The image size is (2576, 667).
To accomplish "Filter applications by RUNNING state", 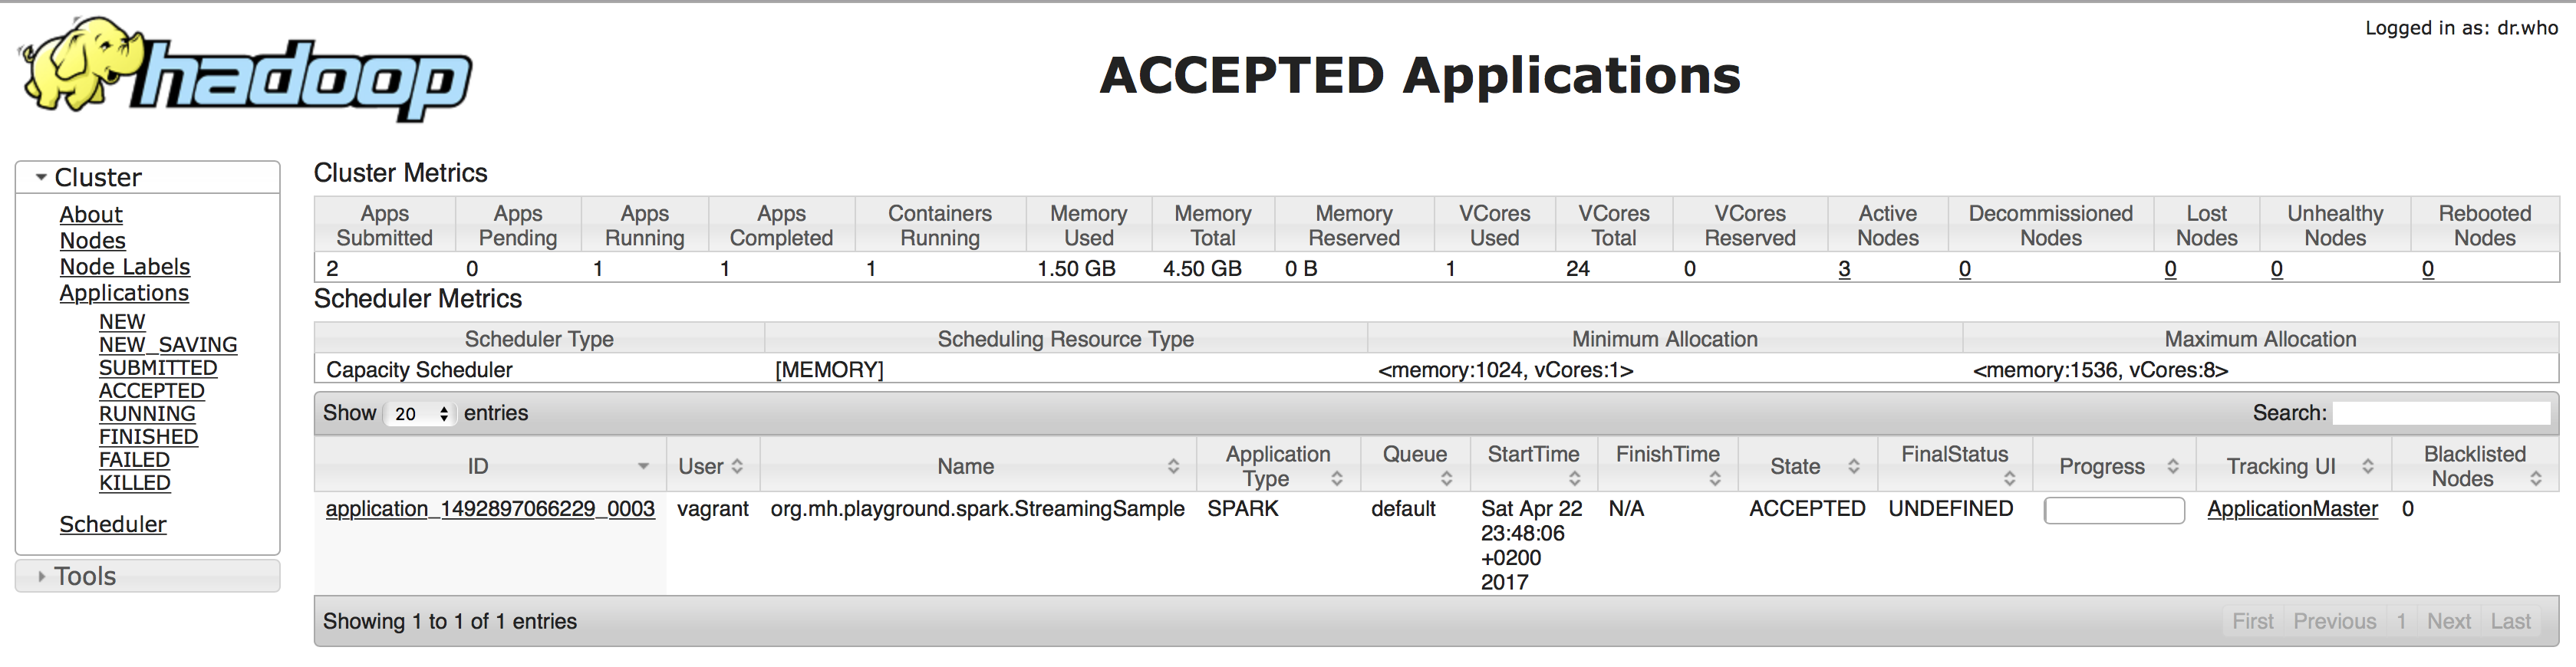I will [x=147, y=414].
